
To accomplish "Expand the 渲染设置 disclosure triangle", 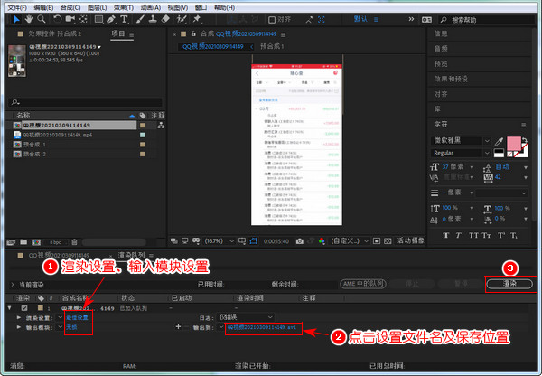I will point(19,317).
